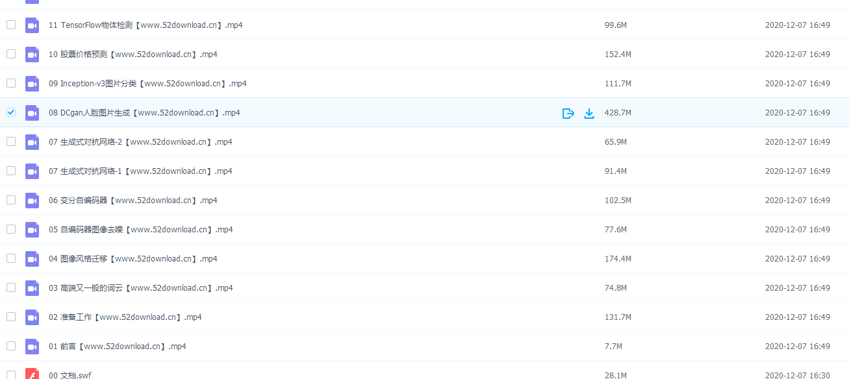Click the 174.4M size value
The width and height of the screenshot is (849, 379).
coord(618,259)
